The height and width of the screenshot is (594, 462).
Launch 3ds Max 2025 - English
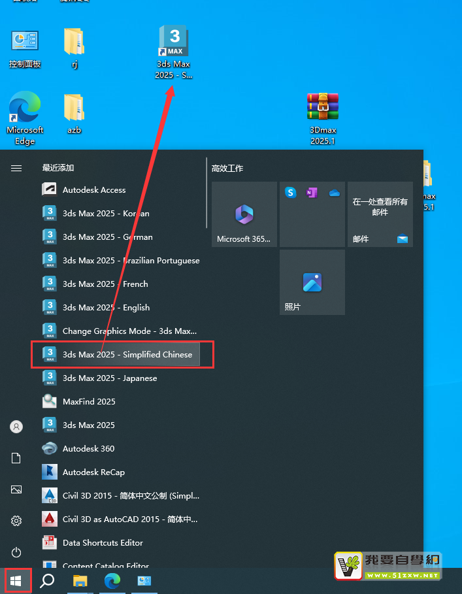point(106,307)
